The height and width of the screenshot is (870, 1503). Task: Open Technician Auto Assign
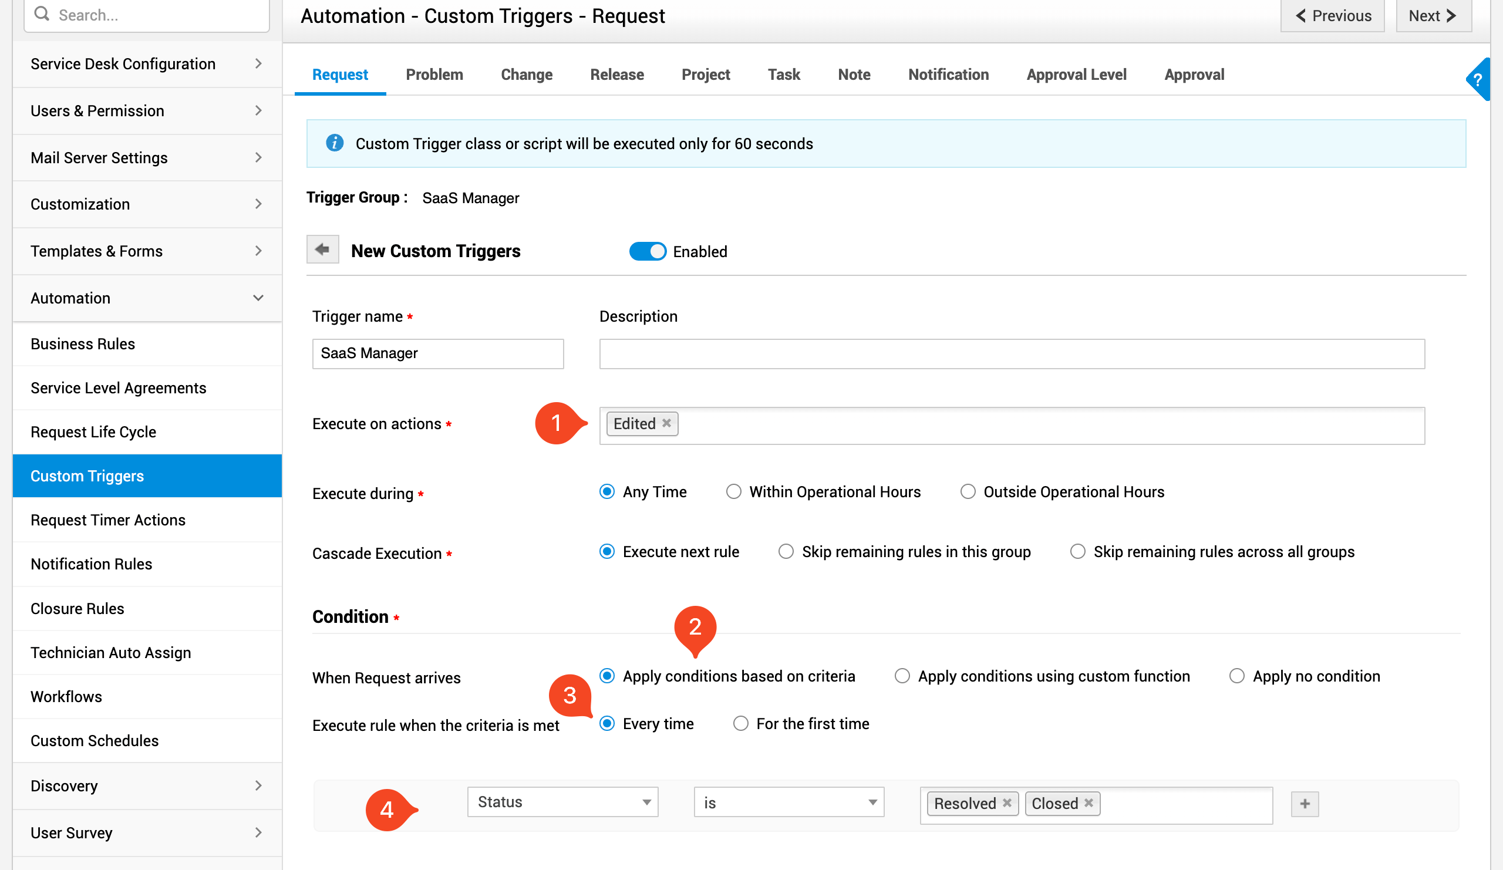click(147, 652)
